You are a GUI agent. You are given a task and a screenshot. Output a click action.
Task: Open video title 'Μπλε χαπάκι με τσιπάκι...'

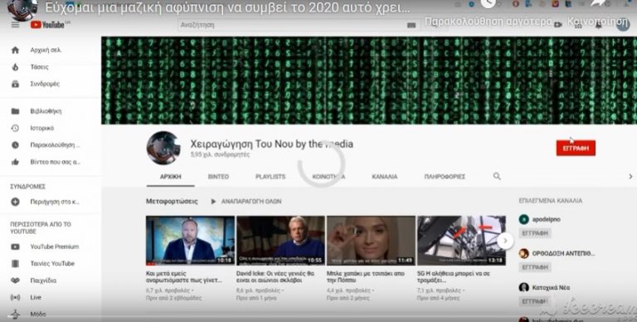click(366, 277)
